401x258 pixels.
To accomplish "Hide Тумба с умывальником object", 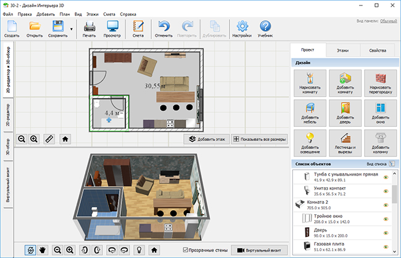I will (x=386, y=177).
